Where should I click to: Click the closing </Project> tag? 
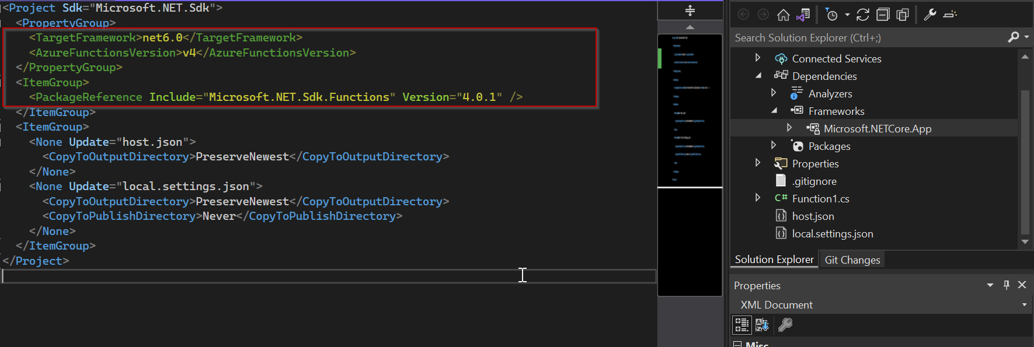[36, 261]
